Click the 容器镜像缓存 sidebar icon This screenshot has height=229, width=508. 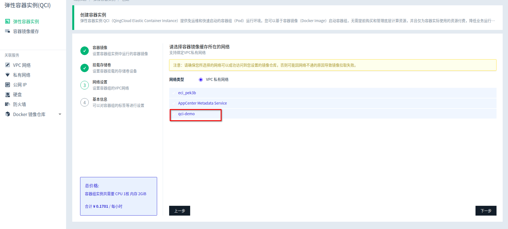tap(8, 31)
